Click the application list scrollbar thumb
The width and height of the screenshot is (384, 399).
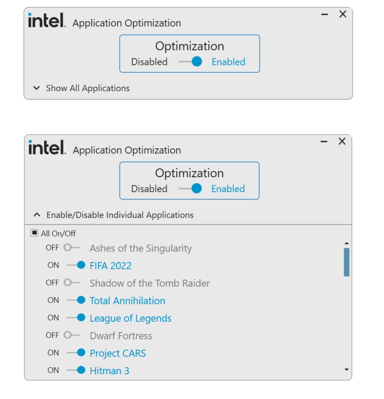click(x=346, y=262)
